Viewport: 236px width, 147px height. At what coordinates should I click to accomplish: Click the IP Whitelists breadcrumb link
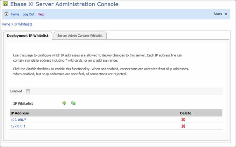pos(23,24)
